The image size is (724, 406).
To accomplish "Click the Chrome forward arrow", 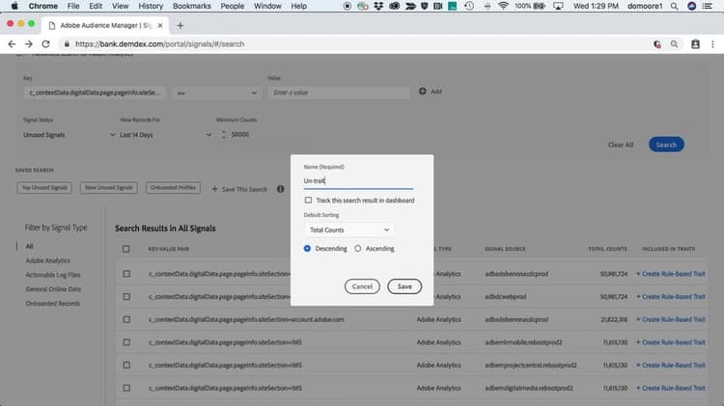I will tap(29, 43).
